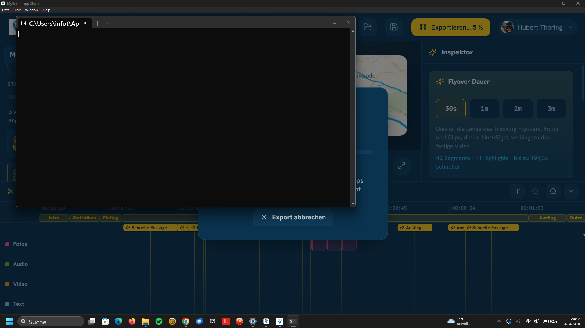Image resolution: width=585 pixels, height=328 pixels.
Task: Select the Outro timeline section
Action: tap(576, 218)
